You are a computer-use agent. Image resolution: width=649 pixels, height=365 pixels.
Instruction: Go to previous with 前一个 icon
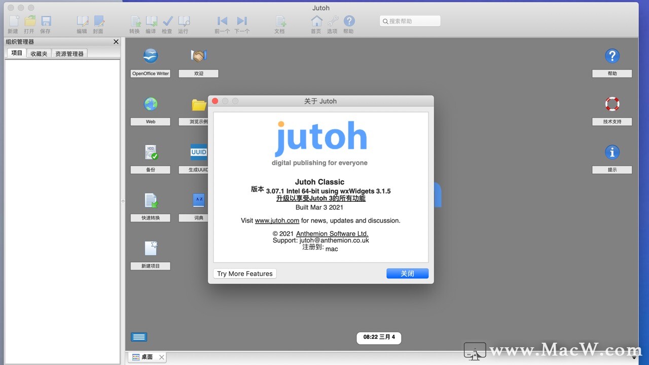222,21
